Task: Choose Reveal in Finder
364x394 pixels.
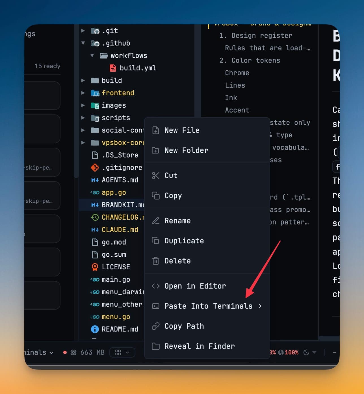Action: click(207, 346)
